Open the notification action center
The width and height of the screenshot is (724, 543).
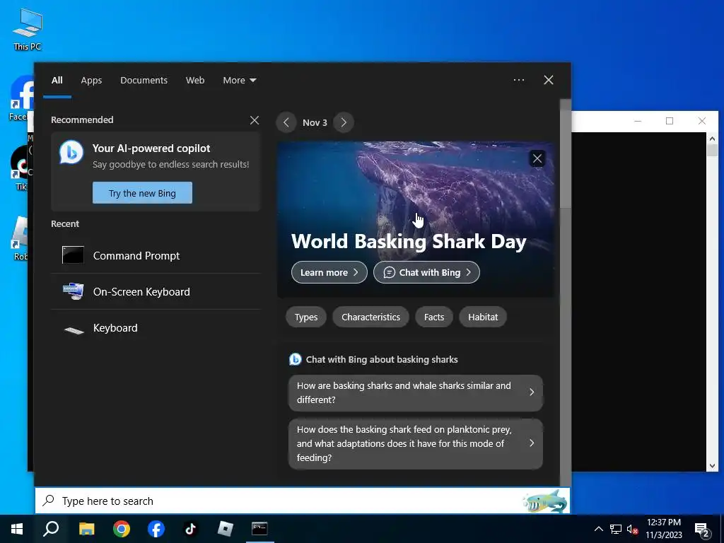click(702, 529)
